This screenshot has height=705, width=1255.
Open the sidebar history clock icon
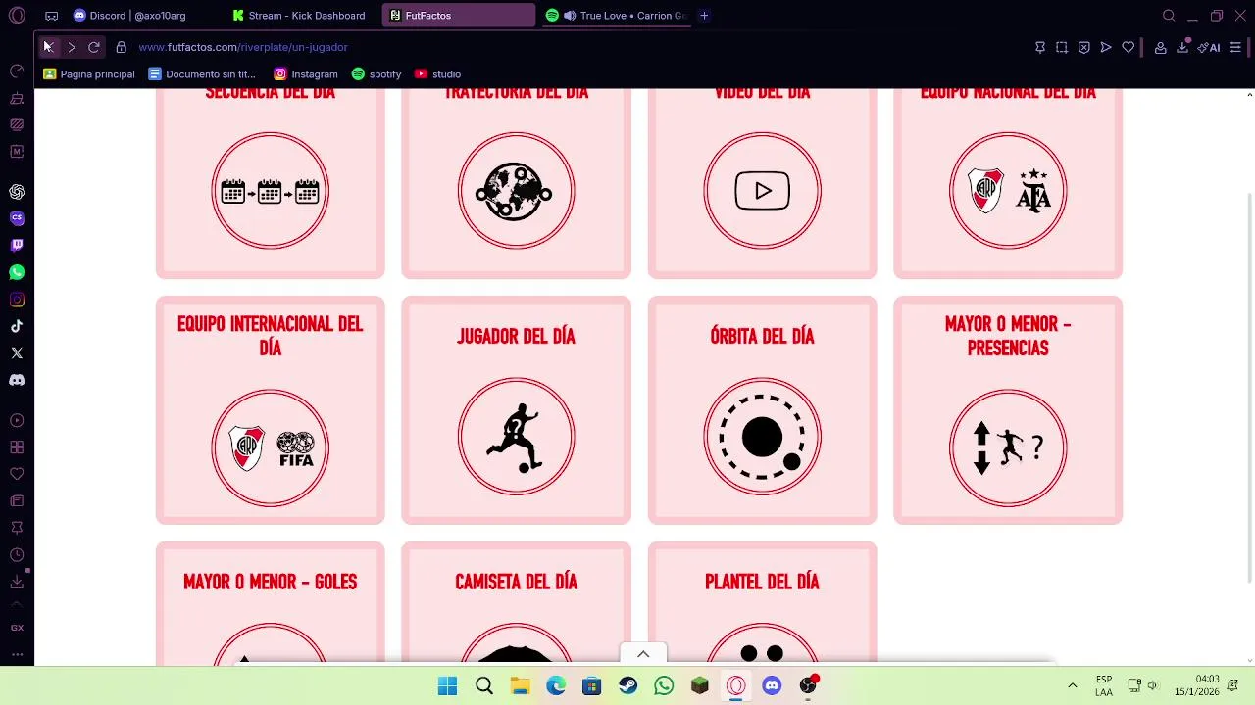coord(17,555)
